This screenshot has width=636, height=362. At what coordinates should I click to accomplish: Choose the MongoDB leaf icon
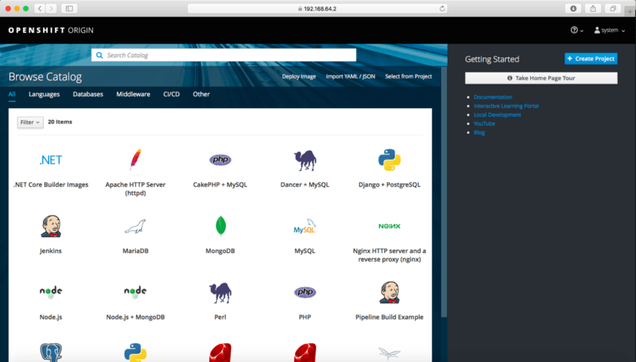[x=220, y=226]
